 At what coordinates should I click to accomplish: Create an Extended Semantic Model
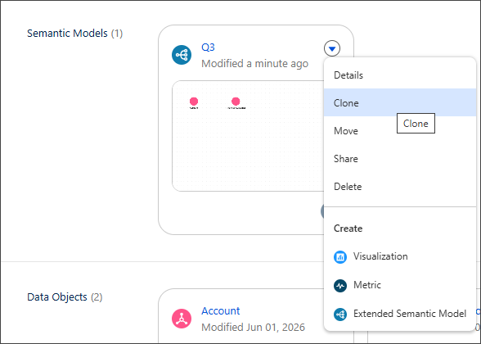[400, 314]
